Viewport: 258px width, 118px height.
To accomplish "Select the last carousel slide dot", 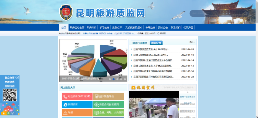I will point(125,79).
